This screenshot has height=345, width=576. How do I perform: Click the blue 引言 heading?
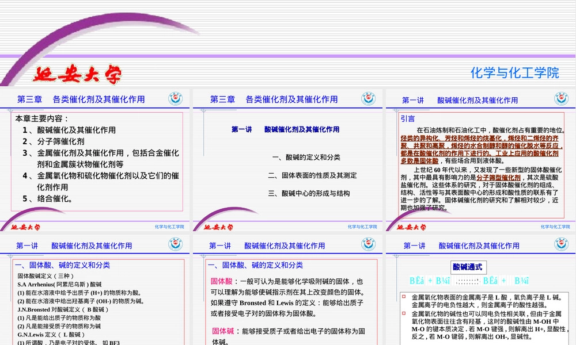pyautogui.click(x=408, y=118)
